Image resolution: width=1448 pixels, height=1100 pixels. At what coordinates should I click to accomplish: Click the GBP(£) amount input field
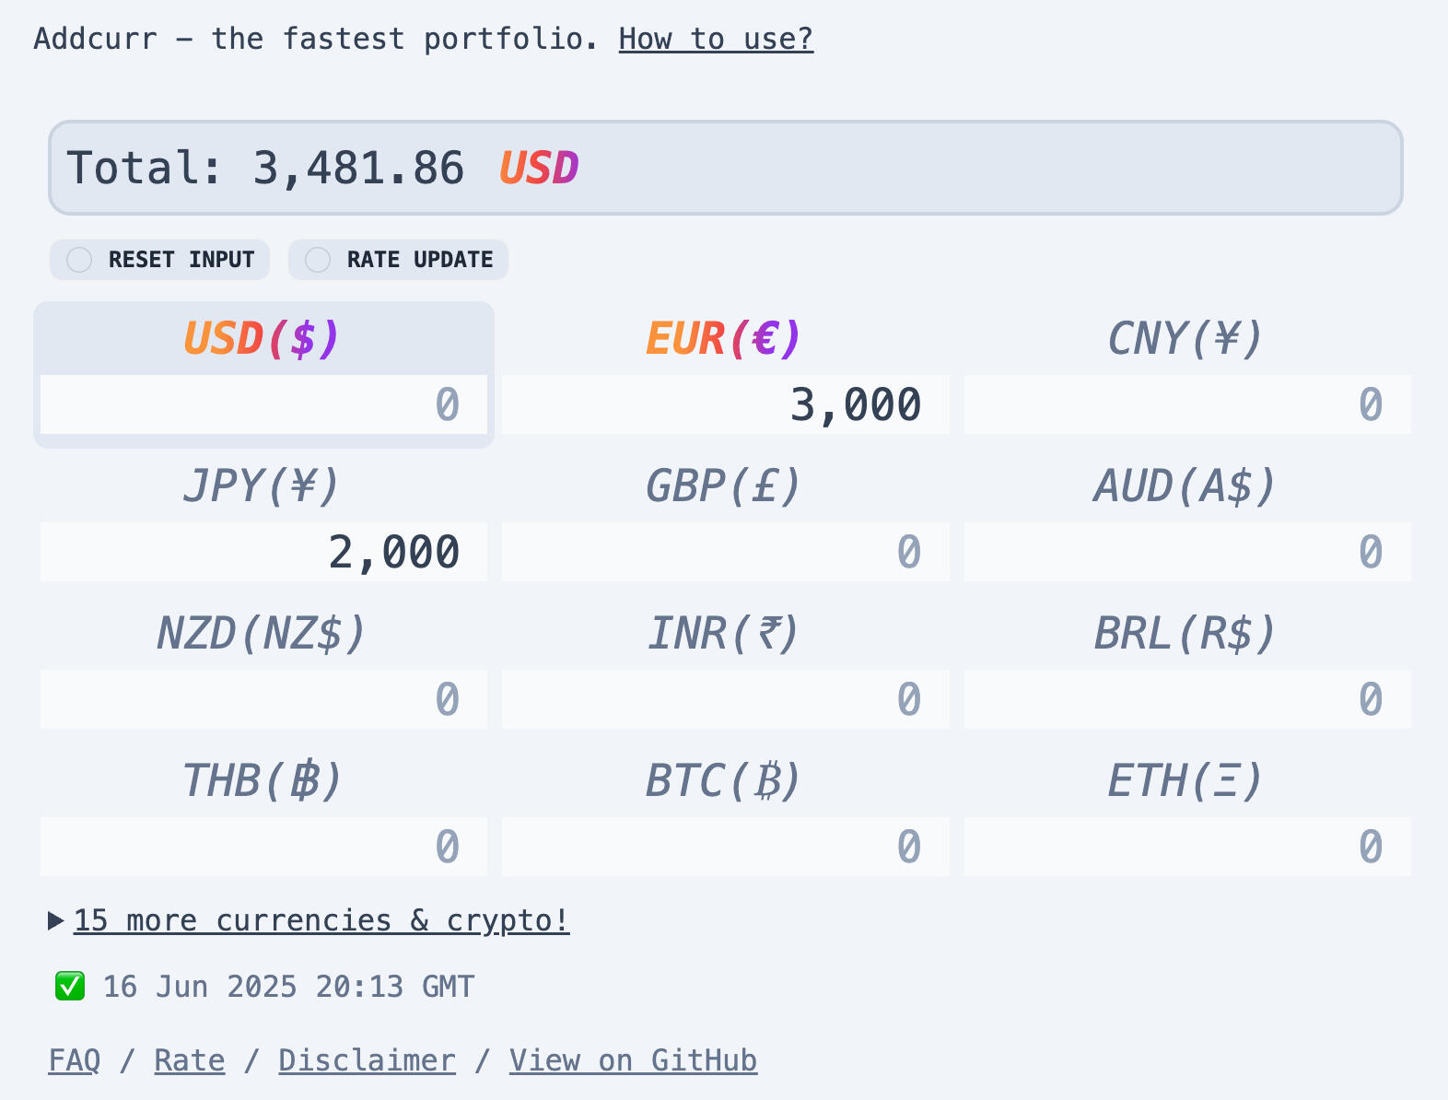click(725, 552)
